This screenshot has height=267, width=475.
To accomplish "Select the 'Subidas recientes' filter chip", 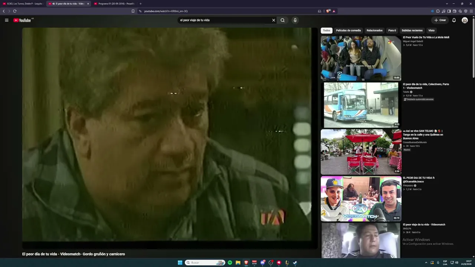I will click(412, 30).
